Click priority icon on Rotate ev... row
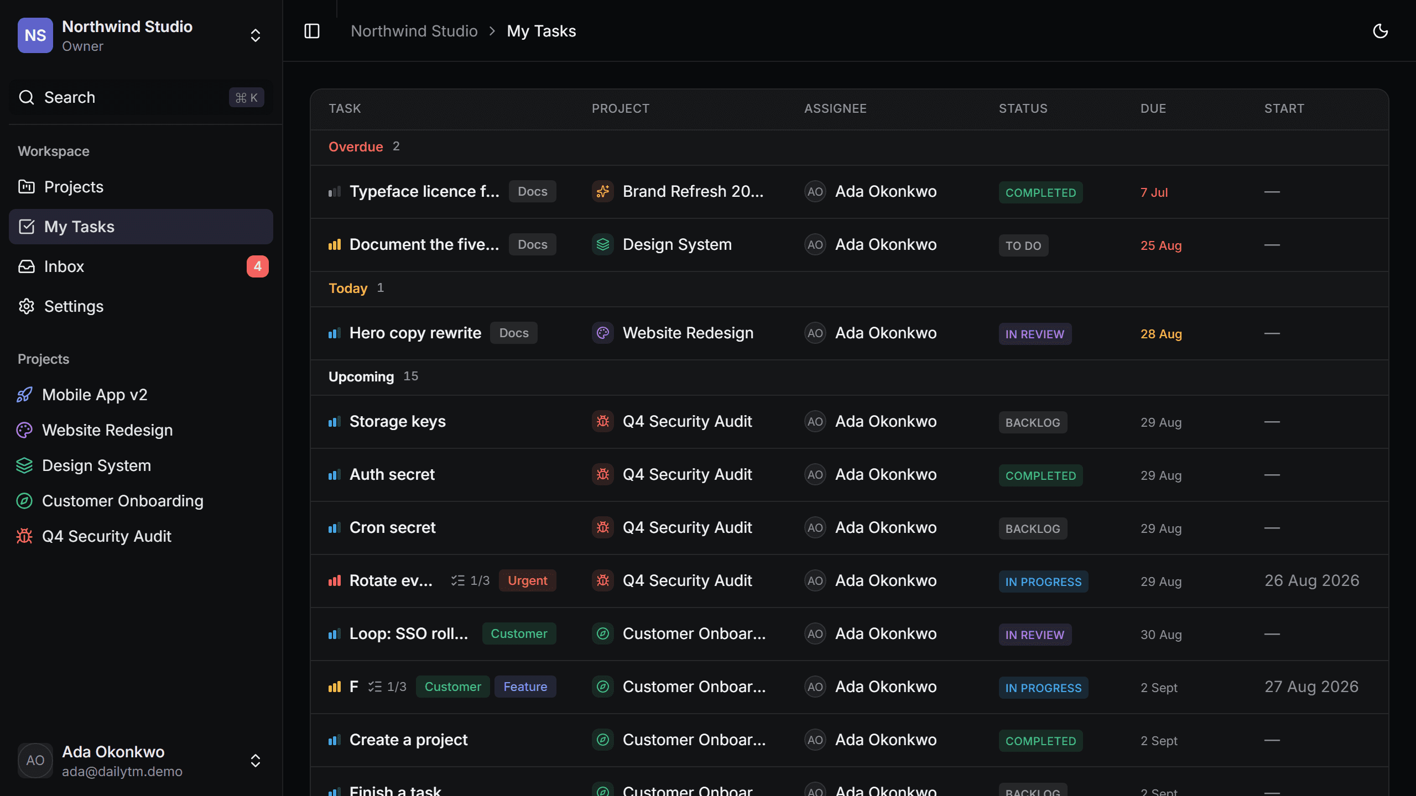This screenshot has width=1416, height=796. pyautogui.click(x=335, y=580)
